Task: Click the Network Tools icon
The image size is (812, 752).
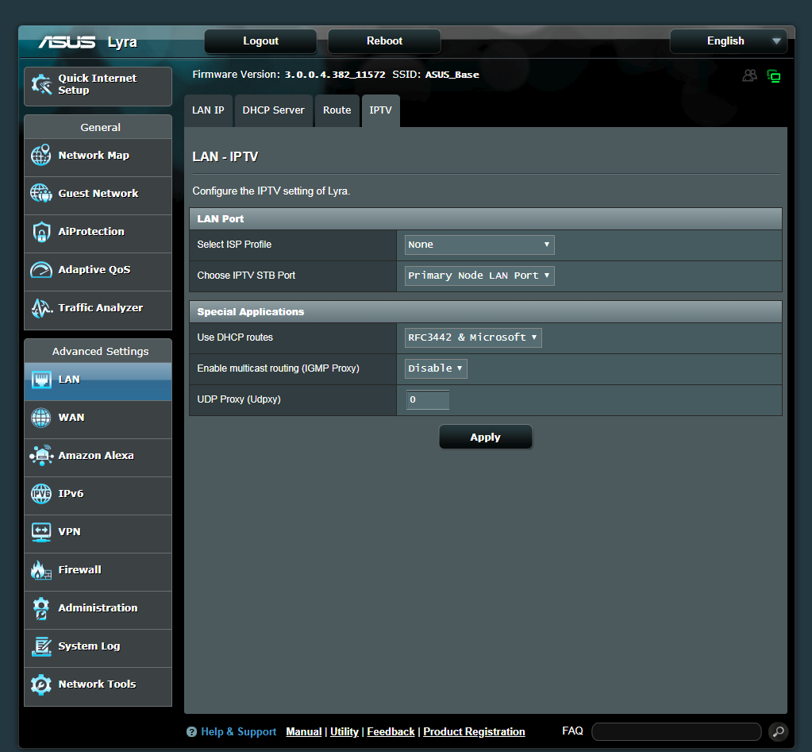Action: (41, 685)
